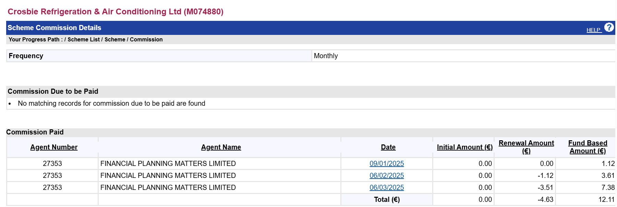The height and width of the screenshot is (207, 617).
Task: Sort the table by Date header
Action: tap(388, 147)
